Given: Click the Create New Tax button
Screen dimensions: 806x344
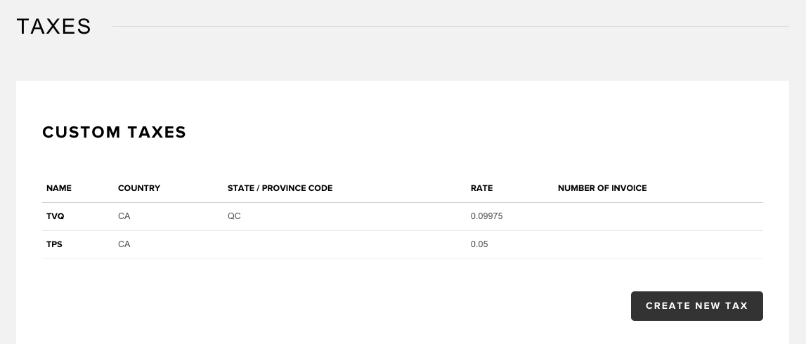Looking at the screenshot, I should coord(696,306).
